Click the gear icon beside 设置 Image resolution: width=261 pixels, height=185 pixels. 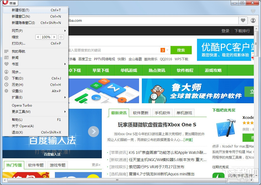point(6,91)
